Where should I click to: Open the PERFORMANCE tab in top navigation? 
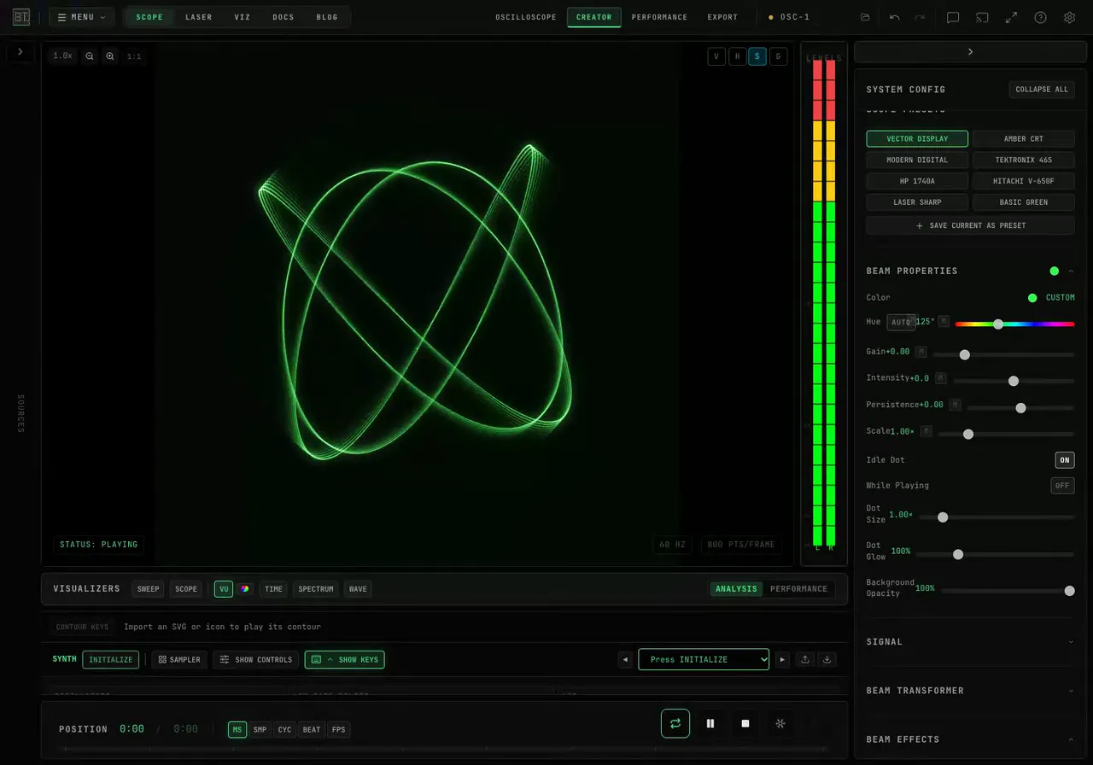(x=659, y=17)
